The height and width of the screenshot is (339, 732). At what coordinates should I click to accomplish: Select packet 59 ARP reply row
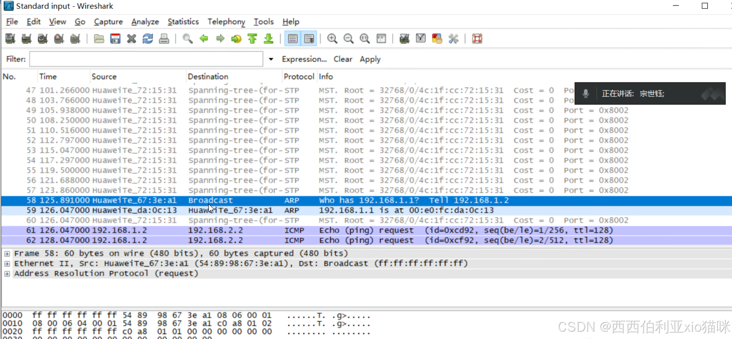tap(367, 210)
